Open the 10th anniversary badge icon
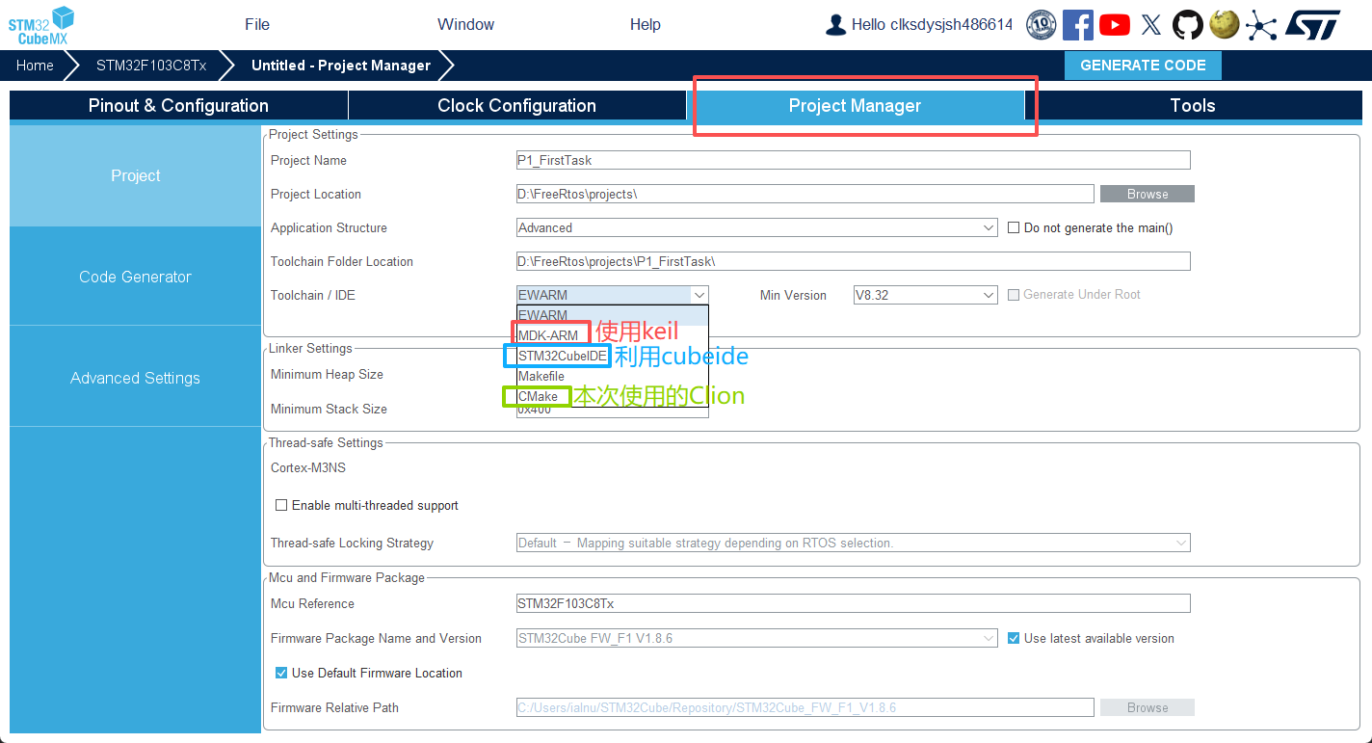This screenshot has height=743, width=1372. click(x=1042, y=25)
